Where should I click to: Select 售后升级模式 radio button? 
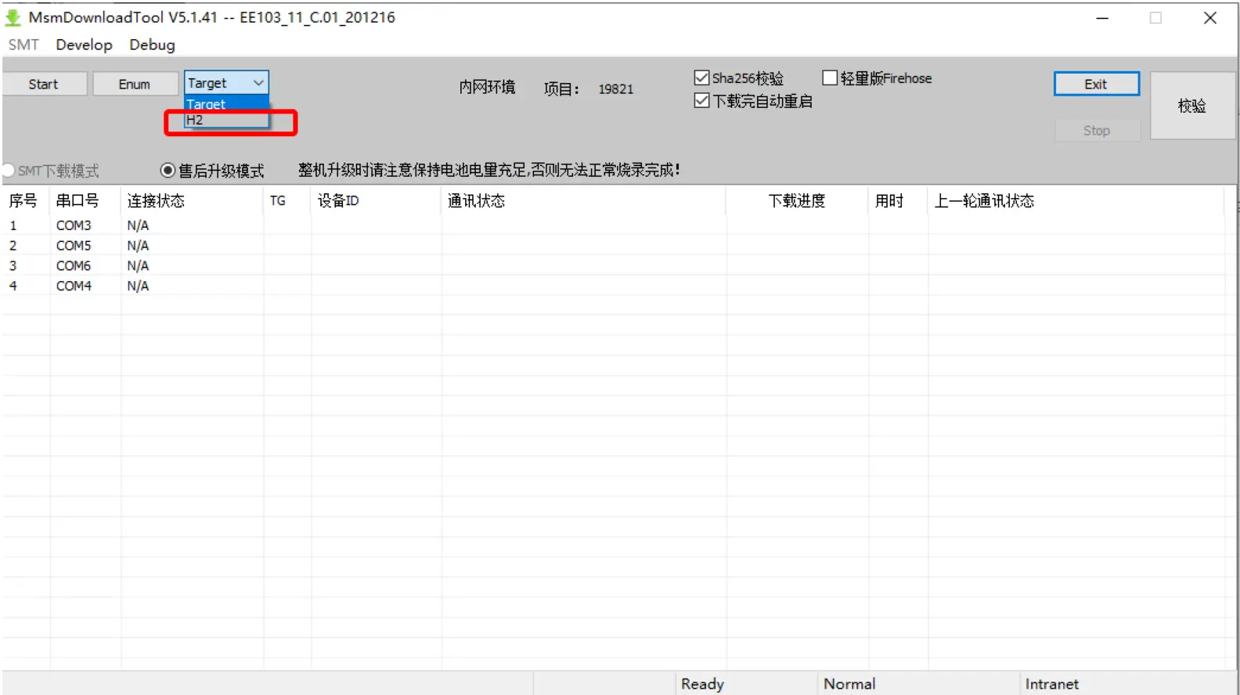click(168, 170)
